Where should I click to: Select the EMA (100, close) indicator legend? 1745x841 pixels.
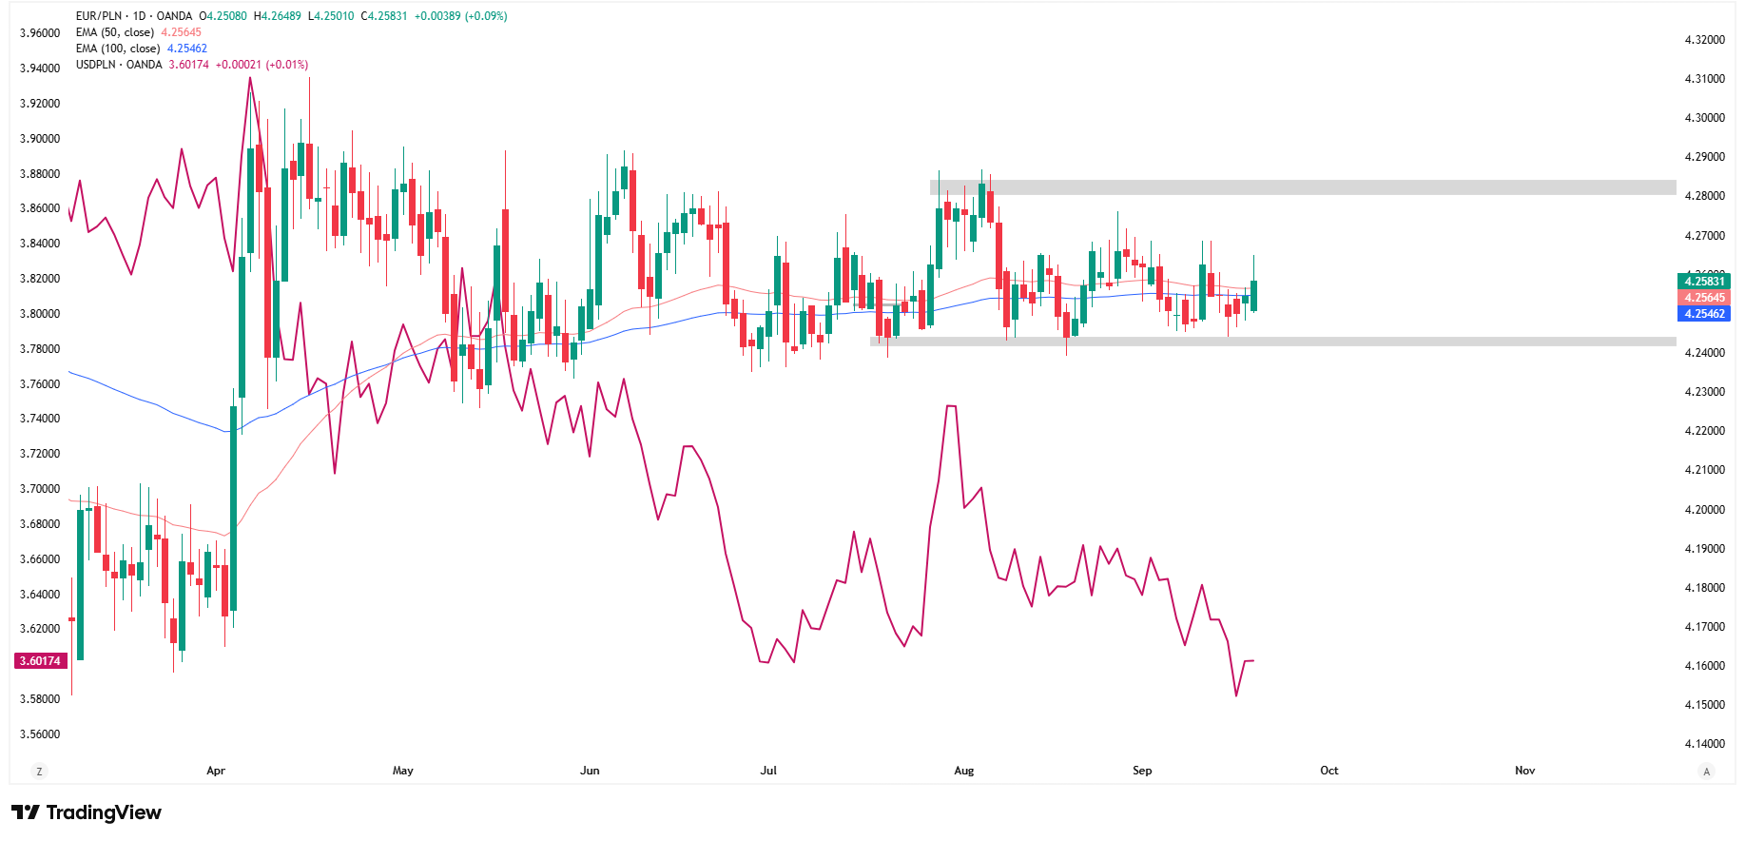pos(118,49)
